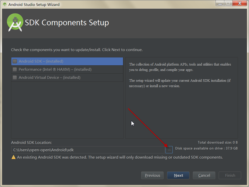Click the Android Studio logo in the header
Viewport: 249px width, 187px height.
pyautogui.click(x=15, y=22)
